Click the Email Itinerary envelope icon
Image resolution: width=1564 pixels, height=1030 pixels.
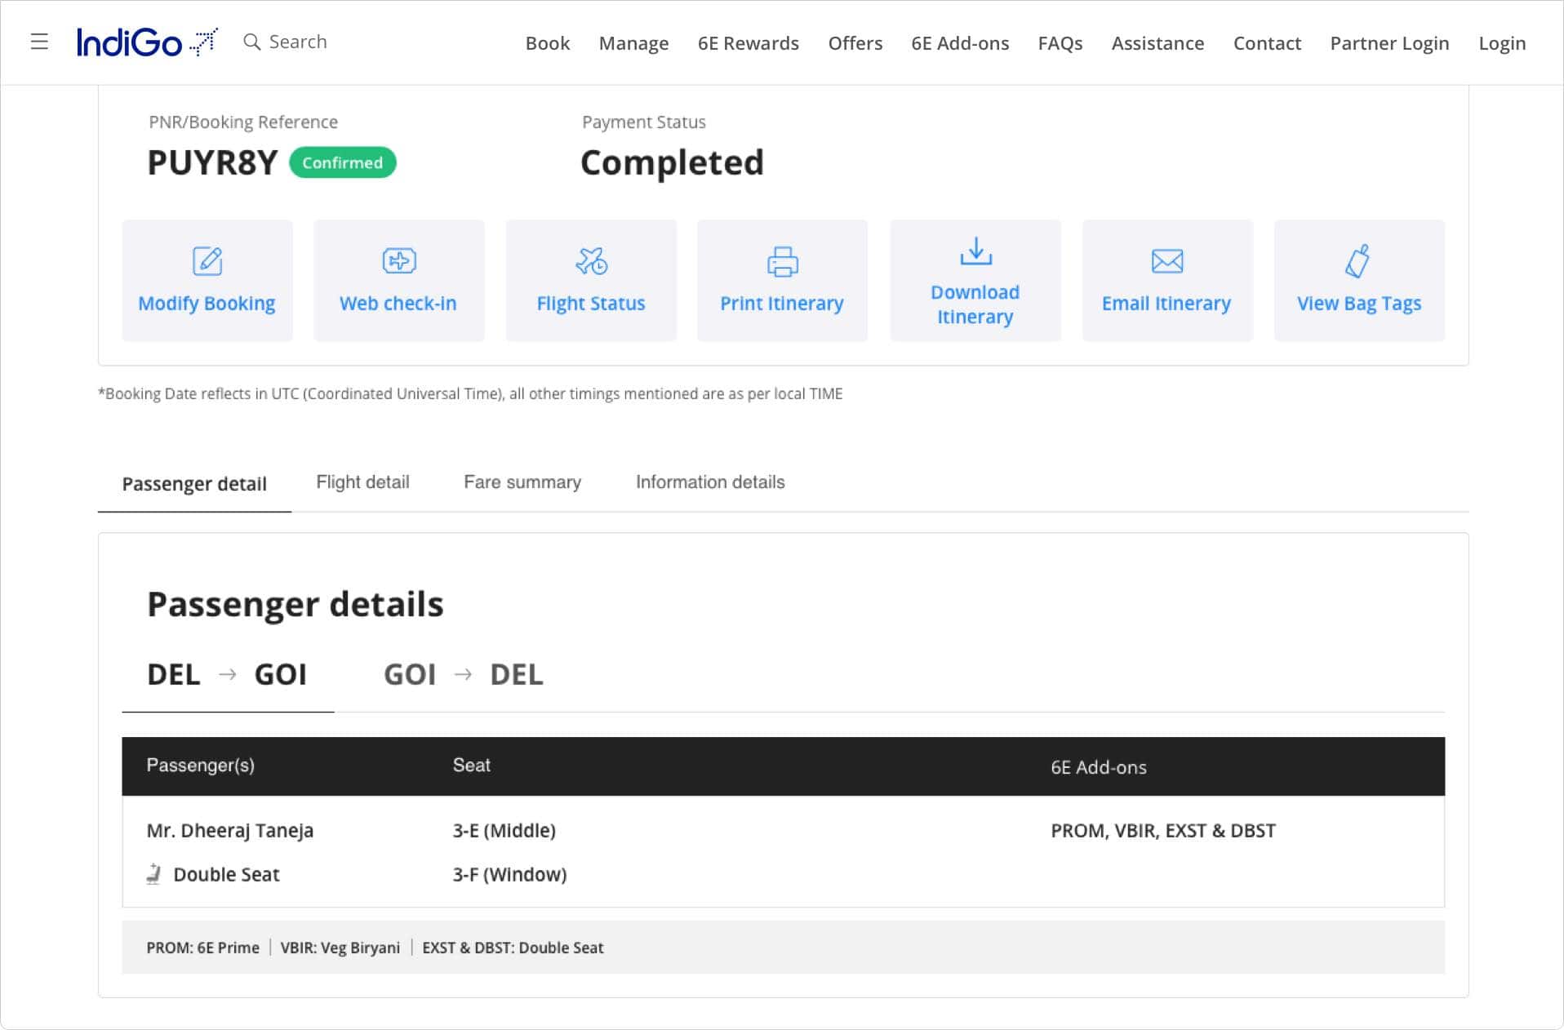click(x=1166, y=261)
